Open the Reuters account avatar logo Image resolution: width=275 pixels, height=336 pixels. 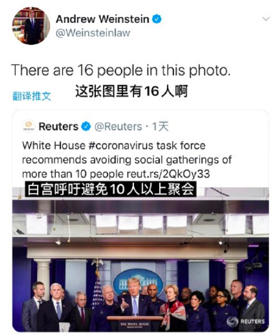click(28, 127)
